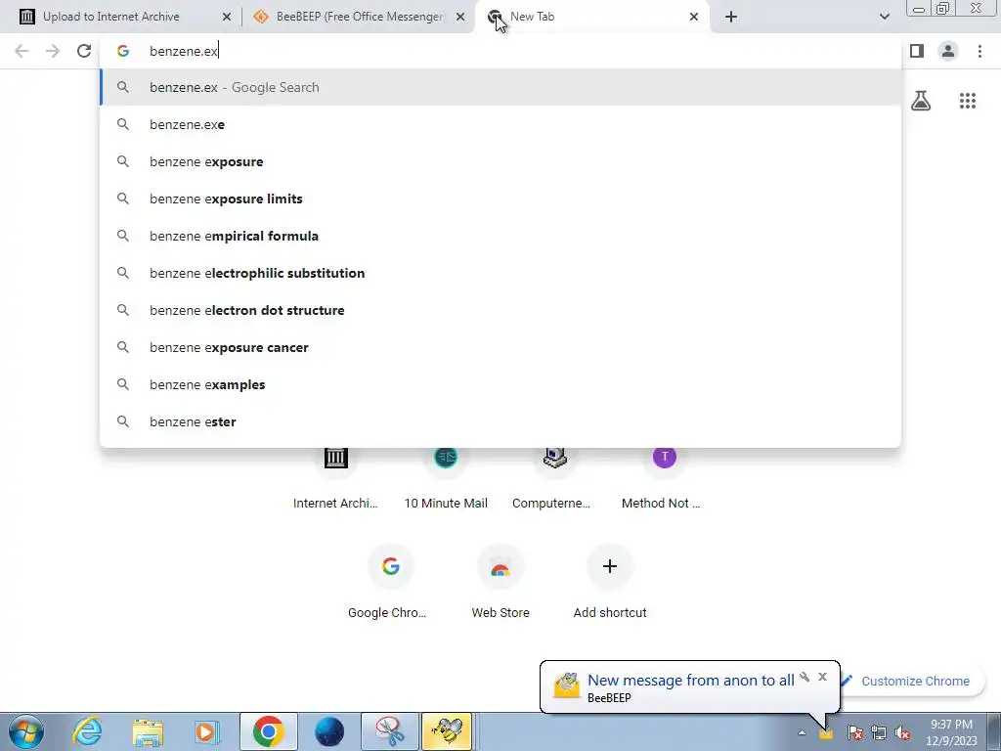Screen dimensions: 1001x751
Task: Open Windows Explorer folder in taskbar
Action: pos(148,731)
